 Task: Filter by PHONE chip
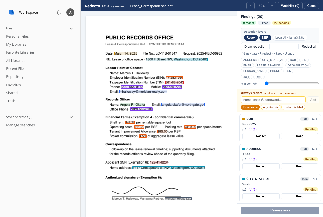click(x=275, y=71)
